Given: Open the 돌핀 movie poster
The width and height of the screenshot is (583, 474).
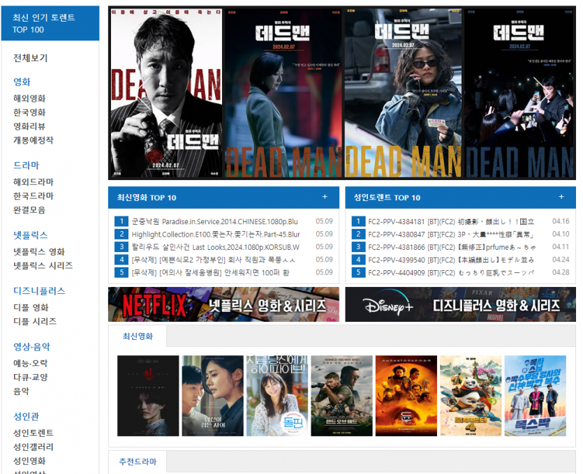Looking at the screenshot, I should 276,396.
